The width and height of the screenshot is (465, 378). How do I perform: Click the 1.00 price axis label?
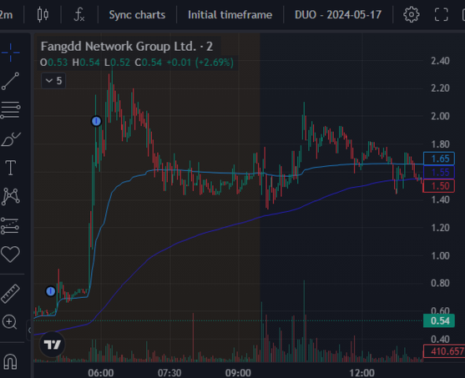point(440,255)
